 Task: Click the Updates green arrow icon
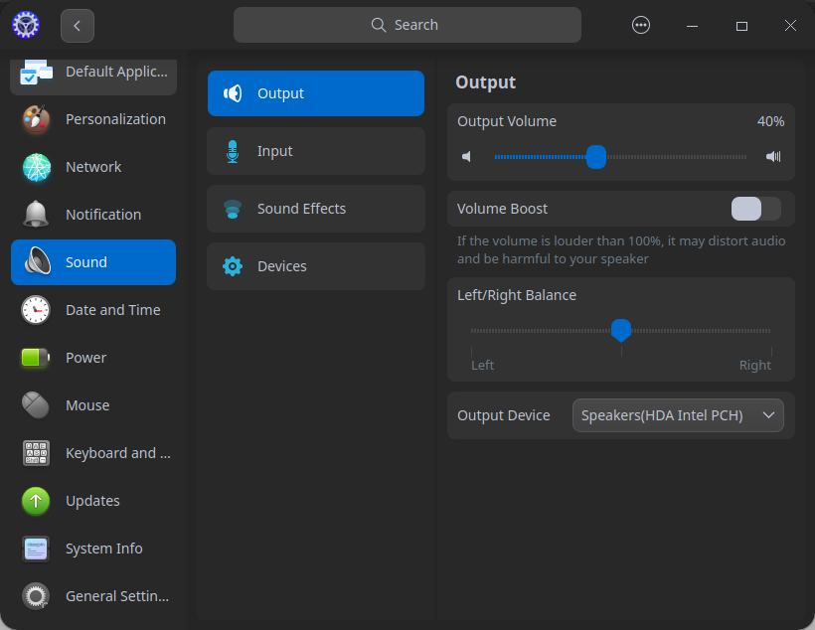35,501
